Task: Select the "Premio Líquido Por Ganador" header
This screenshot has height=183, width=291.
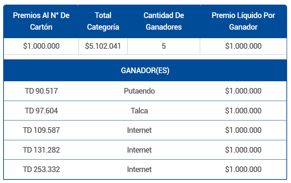Action: pos(243,21)
